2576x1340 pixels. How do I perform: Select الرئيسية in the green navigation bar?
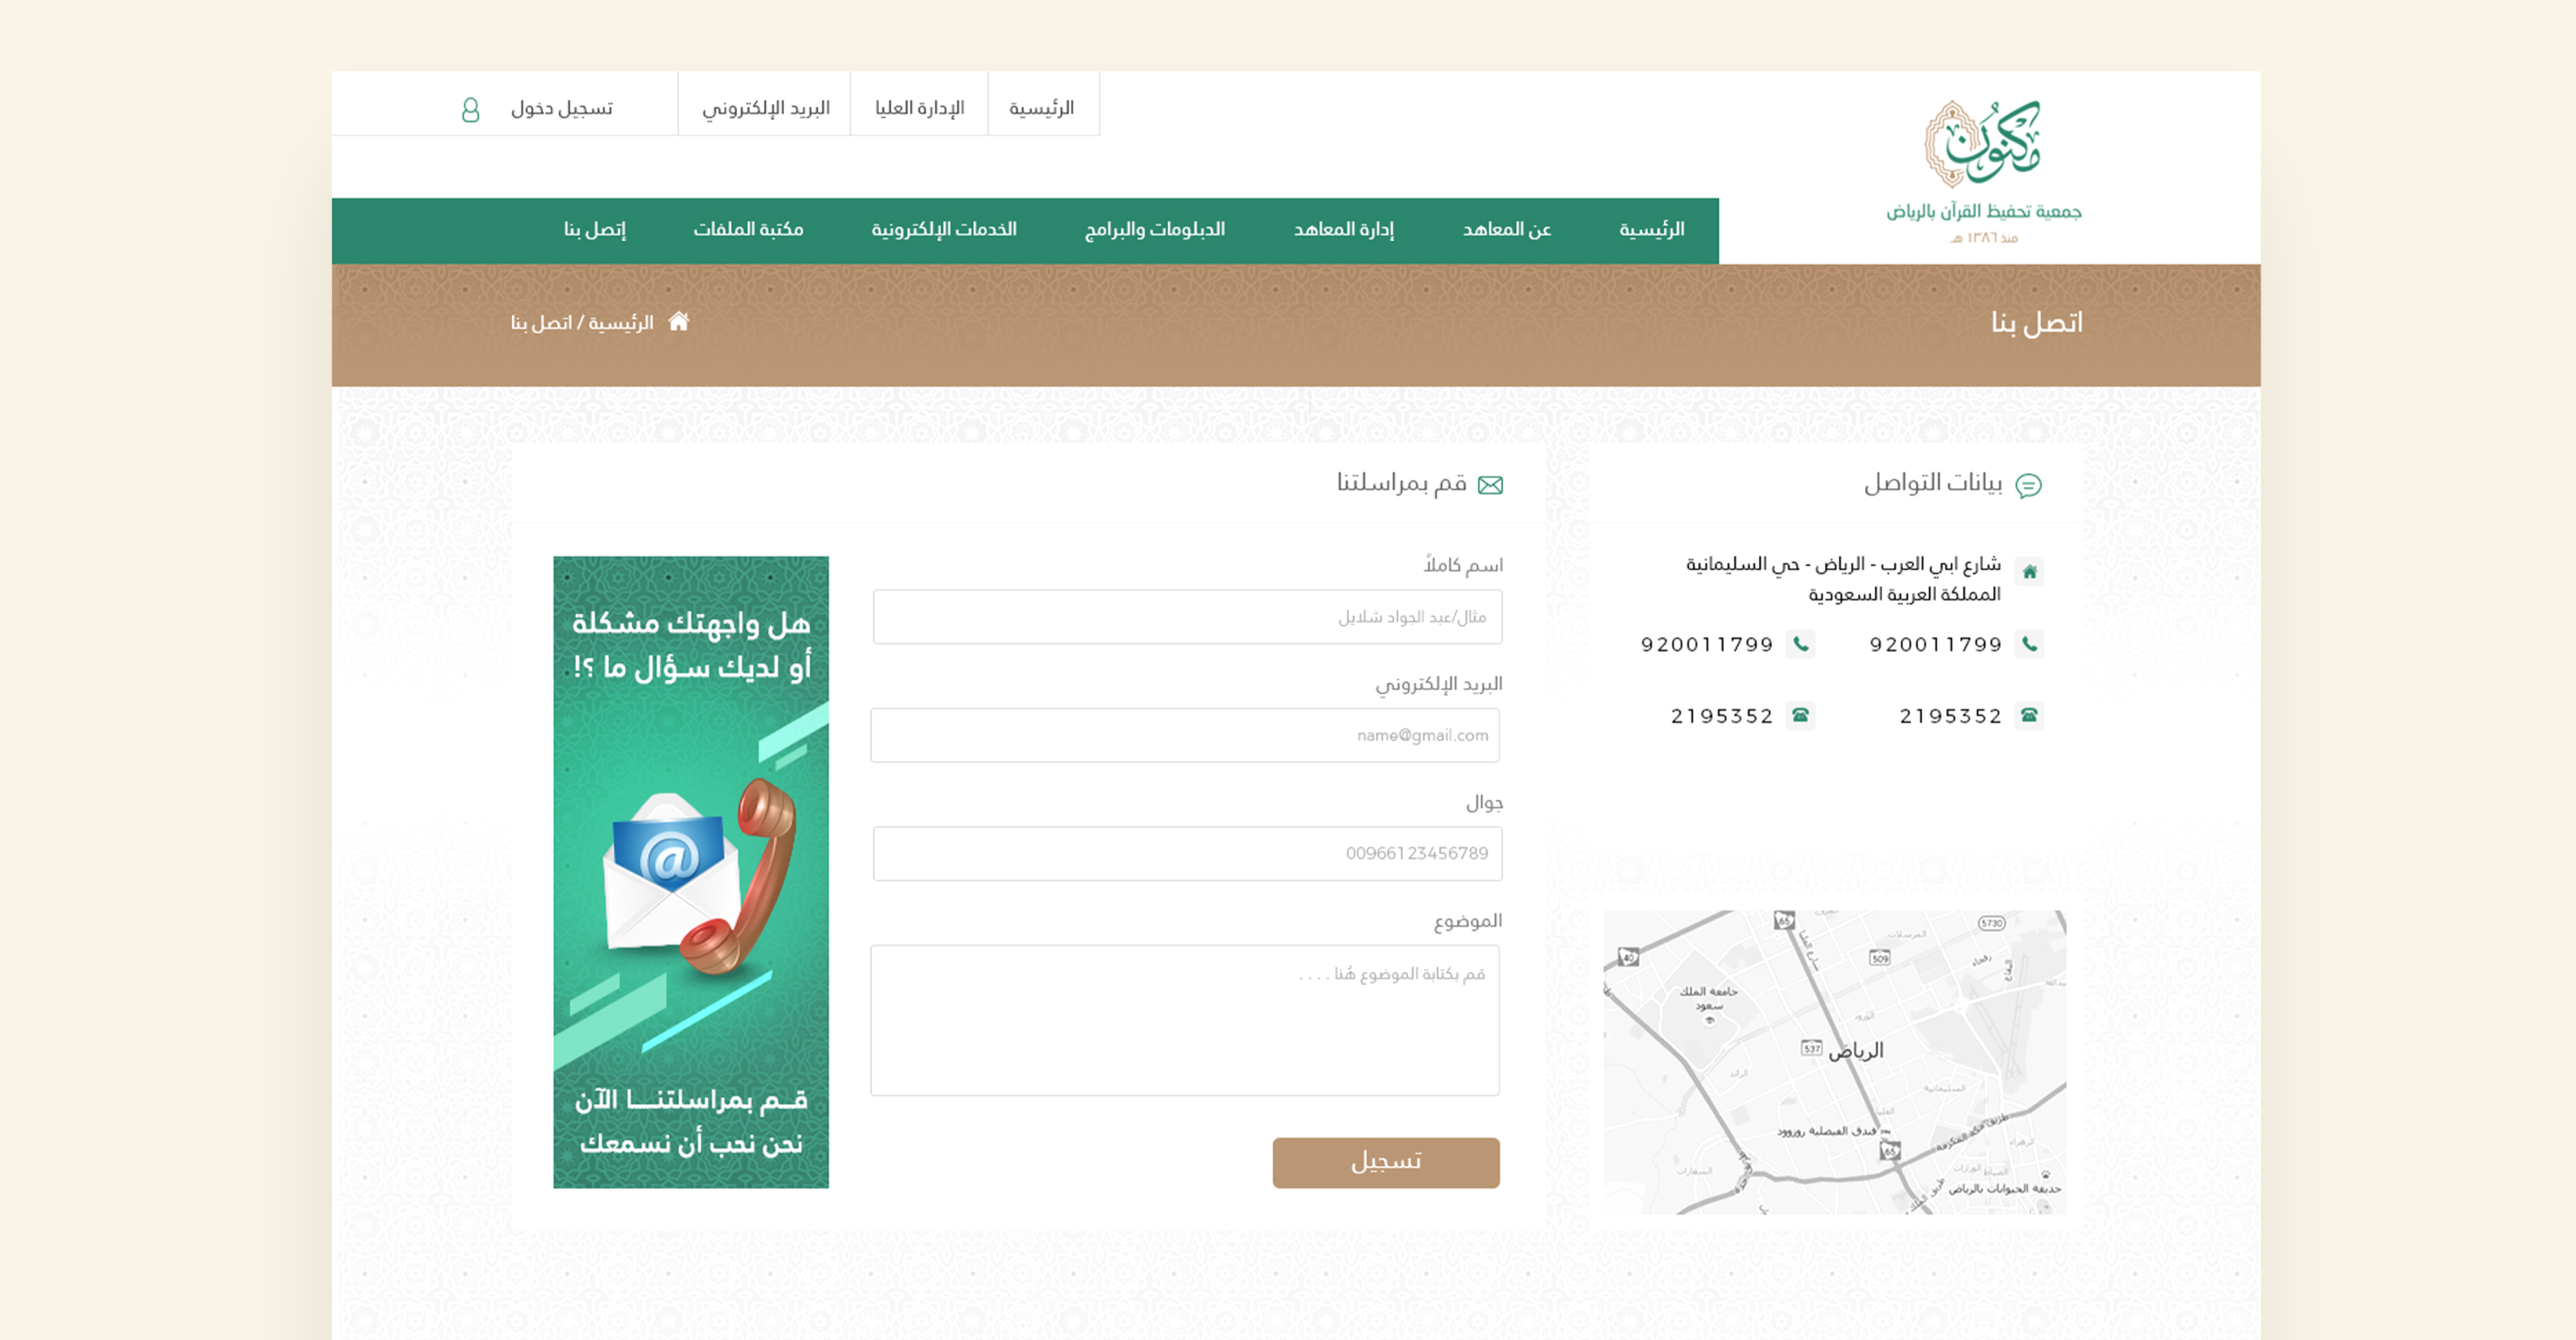click(1651, 230)
